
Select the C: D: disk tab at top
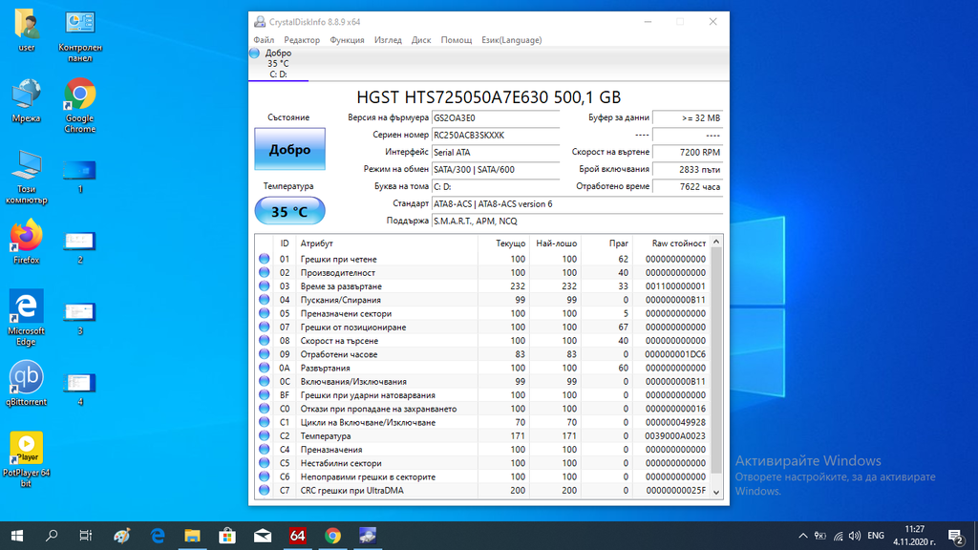point(277,63)
